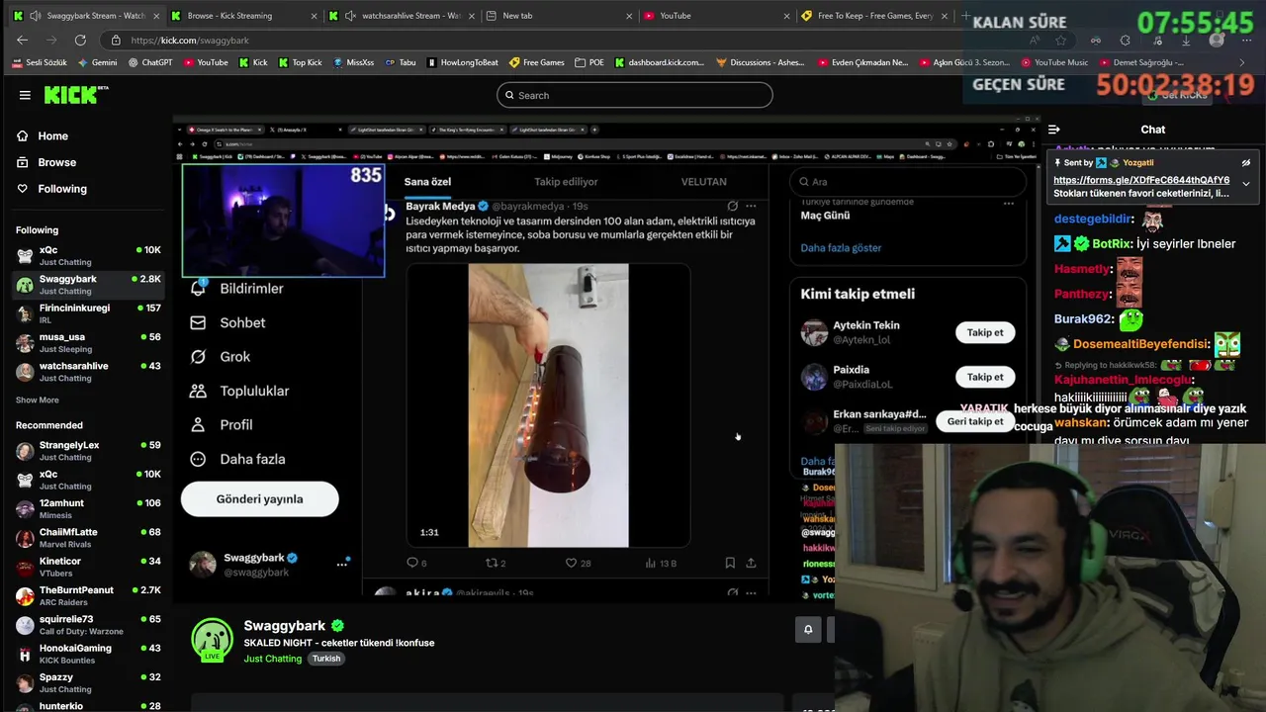Image resolution: width=1266 pixels, height=712 pixels.
Task: Click the site info icon in address bar
Action: (x=116, y=41)
